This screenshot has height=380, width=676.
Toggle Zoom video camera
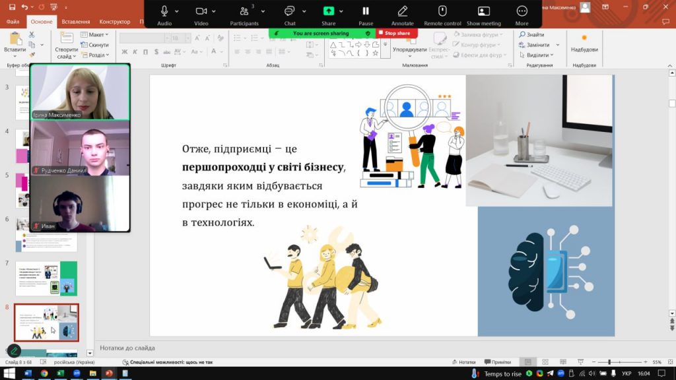tap(201, 12)
